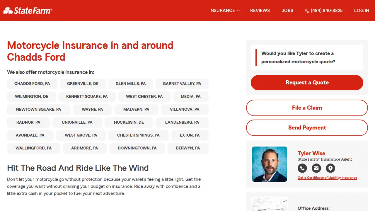Email Tyler Wise via envelope icon
The width and height of the screenshot is (375, 211).
coord(316,168)
